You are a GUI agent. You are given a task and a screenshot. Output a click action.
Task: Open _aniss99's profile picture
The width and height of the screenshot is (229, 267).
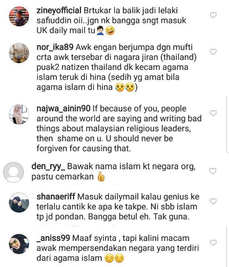[19, 244]
